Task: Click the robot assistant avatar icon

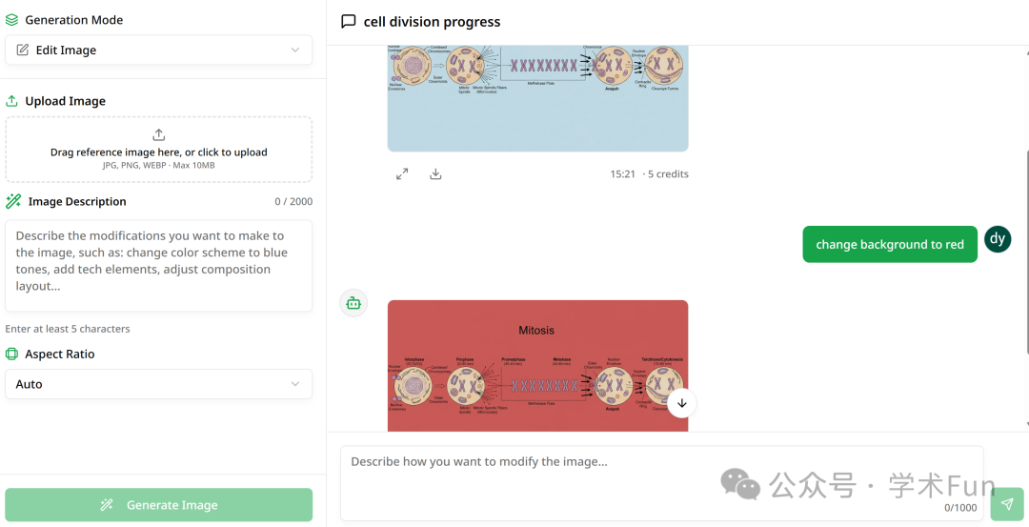Action: 353,303
